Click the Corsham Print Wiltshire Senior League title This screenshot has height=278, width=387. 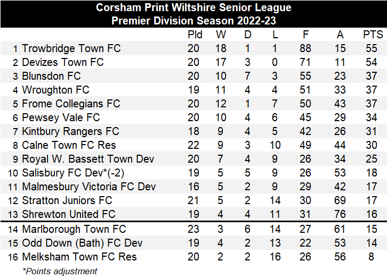193,8
